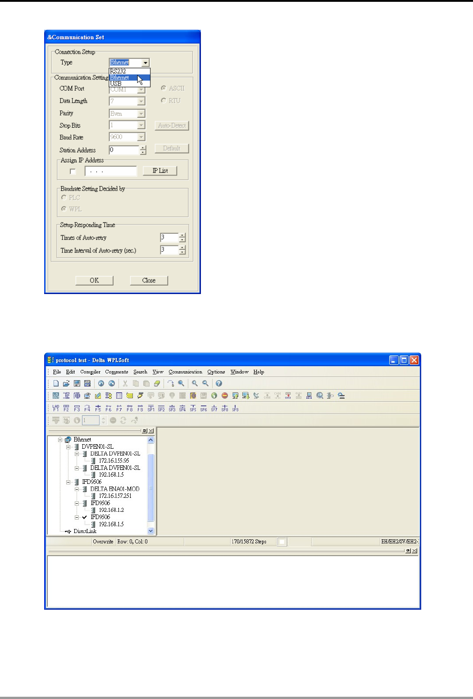Increase Station Address with up spinner
Image resolution: width=473 pixels, height=699 pixels.
tap(143, 147)
